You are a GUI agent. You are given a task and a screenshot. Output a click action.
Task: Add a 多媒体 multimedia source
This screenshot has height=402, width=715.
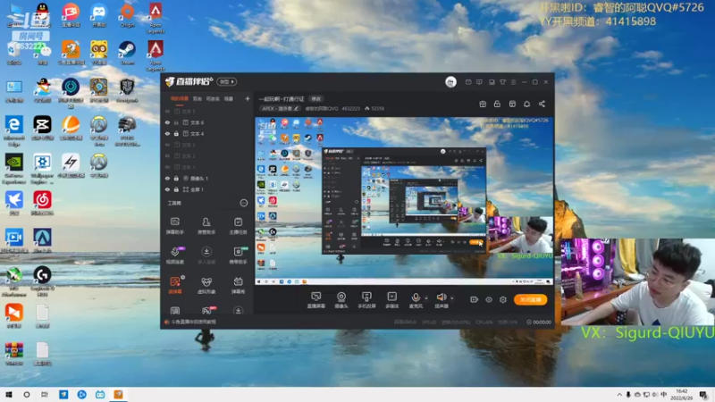391,300
